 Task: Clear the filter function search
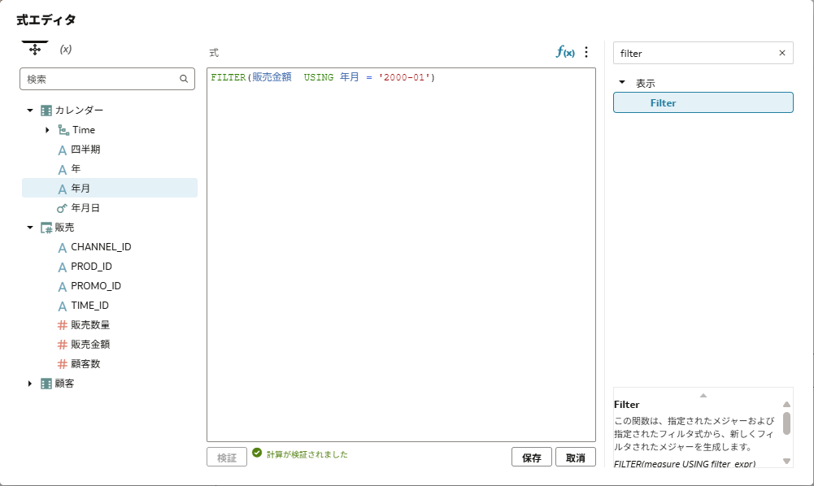782,53
